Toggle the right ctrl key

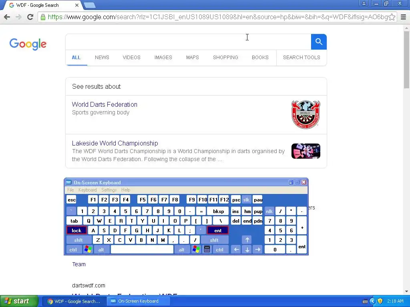coord(220,249)
